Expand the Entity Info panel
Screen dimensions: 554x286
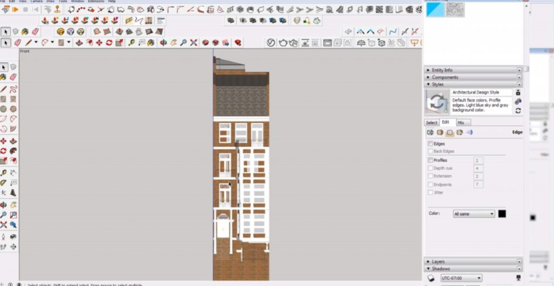(428, 70)
